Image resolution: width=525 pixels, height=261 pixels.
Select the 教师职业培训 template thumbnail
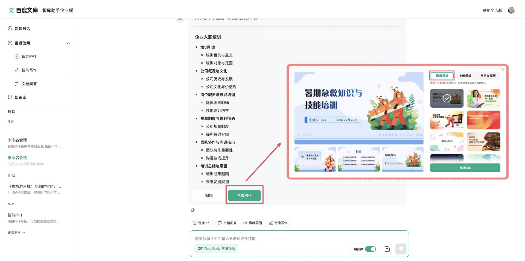click(x=483, y=98)
